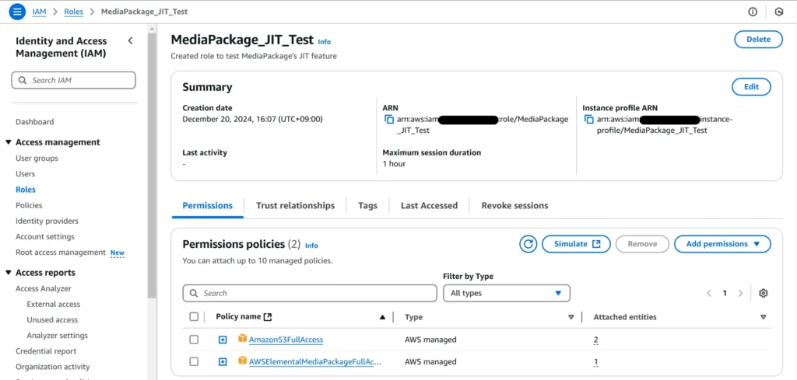
Task: Focus the Search IAM input field
Action: (x=74, y=80)
